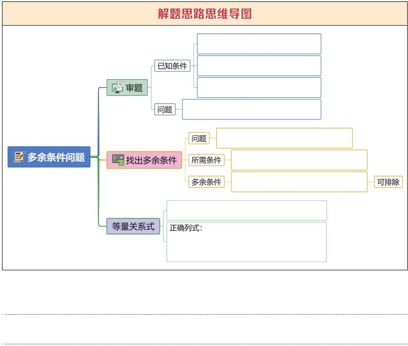Image resolution: width=408 pixels, height=346 pixels.
Task: Click inside the 正确列式 answer box
Action: click(x=246, y=245)
